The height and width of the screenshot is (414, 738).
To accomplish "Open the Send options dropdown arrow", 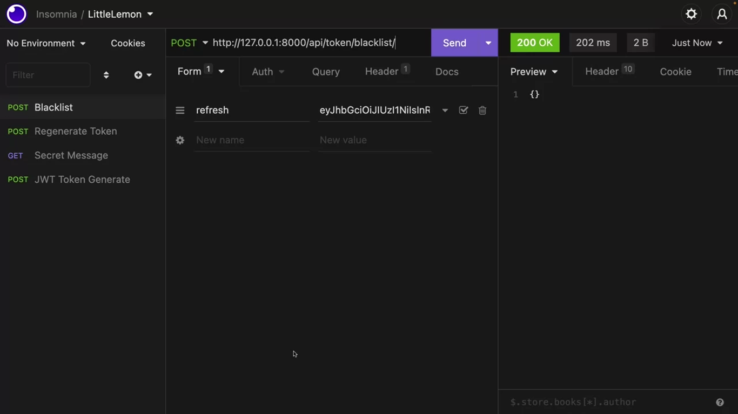I will click(x=488, y=43).
